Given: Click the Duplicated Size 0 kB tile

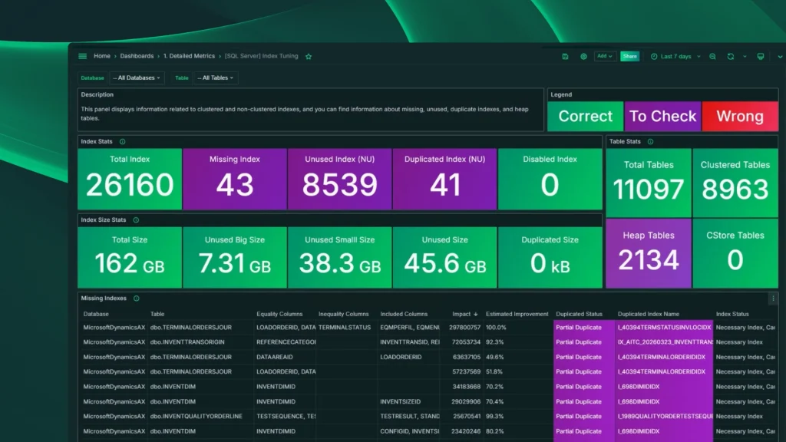Looking at the screenshot, I should 550,257.
